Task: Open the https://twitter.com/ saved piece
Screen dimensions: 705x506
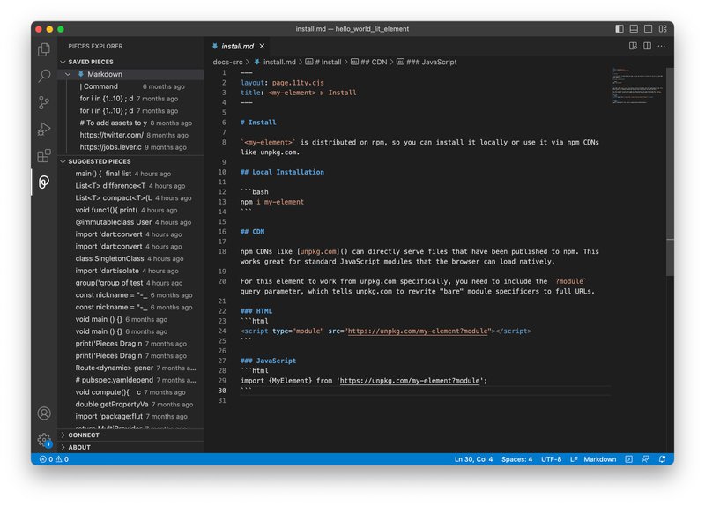Action: tap(131, 135)
